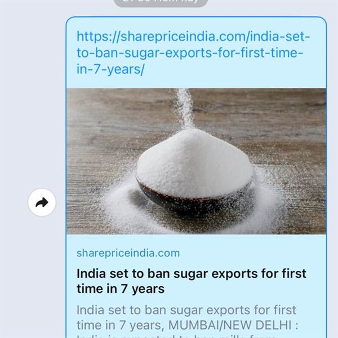Click the dark bowl beneath the sugar
This screenshot has width=338, height=338.
[x=172, y=201]
